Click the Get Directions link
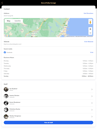 coord(88,13)
